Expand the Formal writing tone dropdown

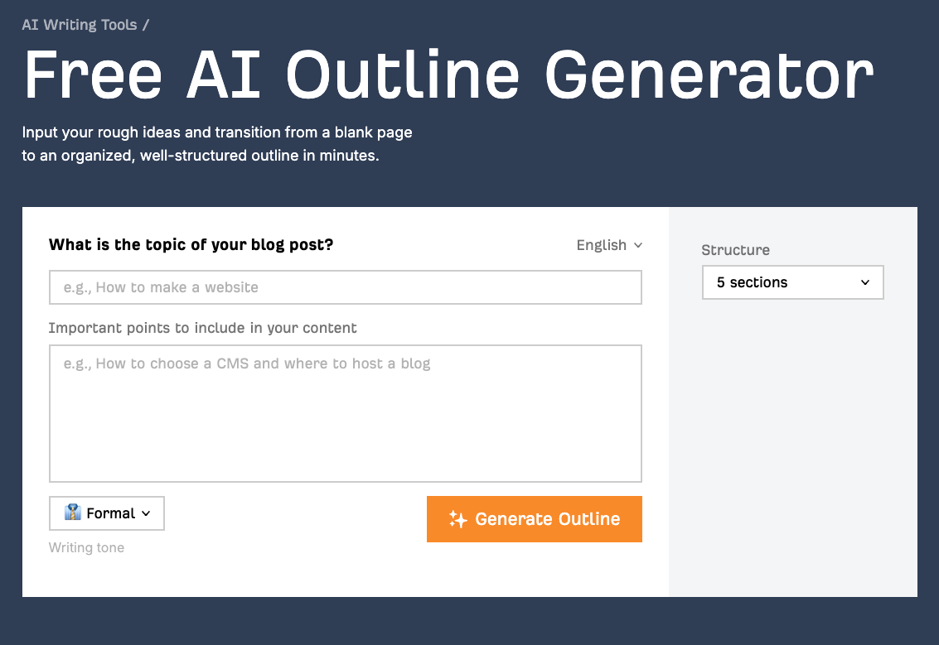tap(107, 513)
